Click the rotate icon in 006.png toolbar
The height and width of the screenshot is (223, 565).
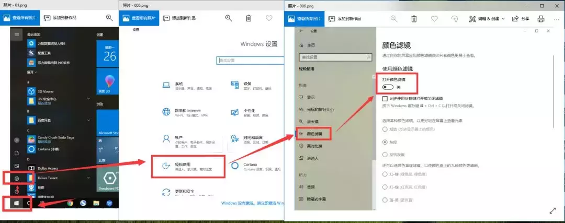point(455,19)
